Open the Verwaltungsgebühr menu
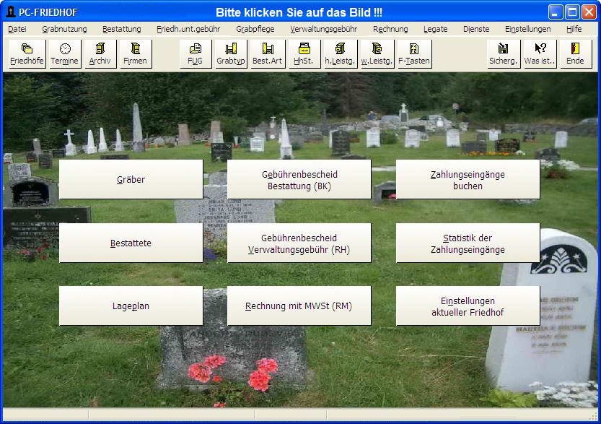Viewport: 601px width, 424px height. pyautogui.click(x=323, y=29)
